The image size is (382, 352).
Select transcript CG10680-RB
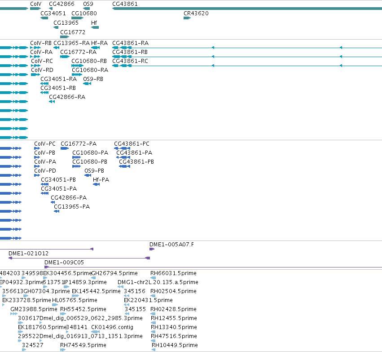click(x=78, y=66)
